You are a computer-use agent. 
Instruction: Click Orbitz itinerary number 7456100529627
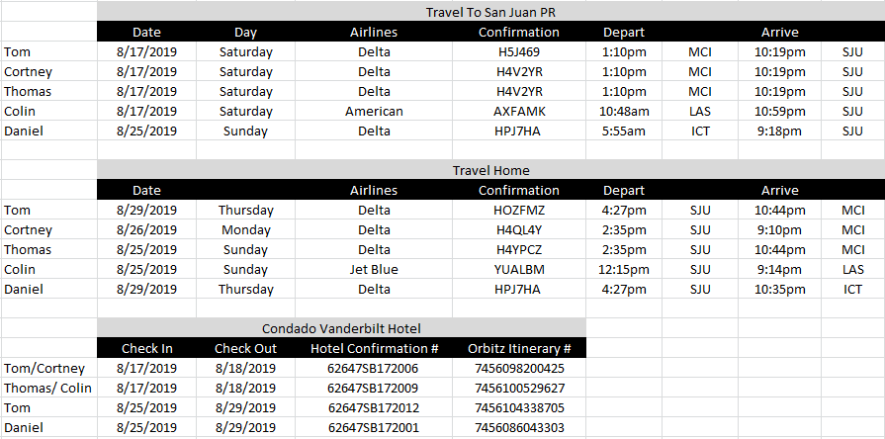click(519, 388)
